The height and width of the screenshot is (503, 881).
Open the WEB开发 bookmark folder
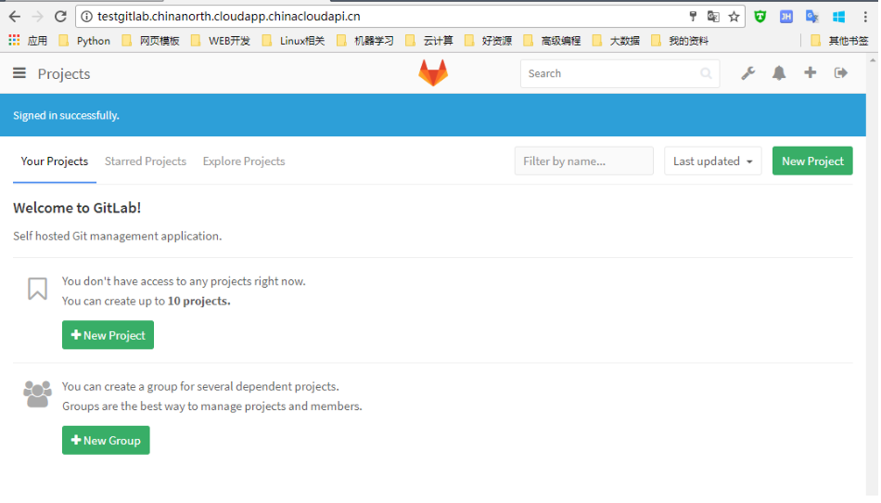(221, 41)
